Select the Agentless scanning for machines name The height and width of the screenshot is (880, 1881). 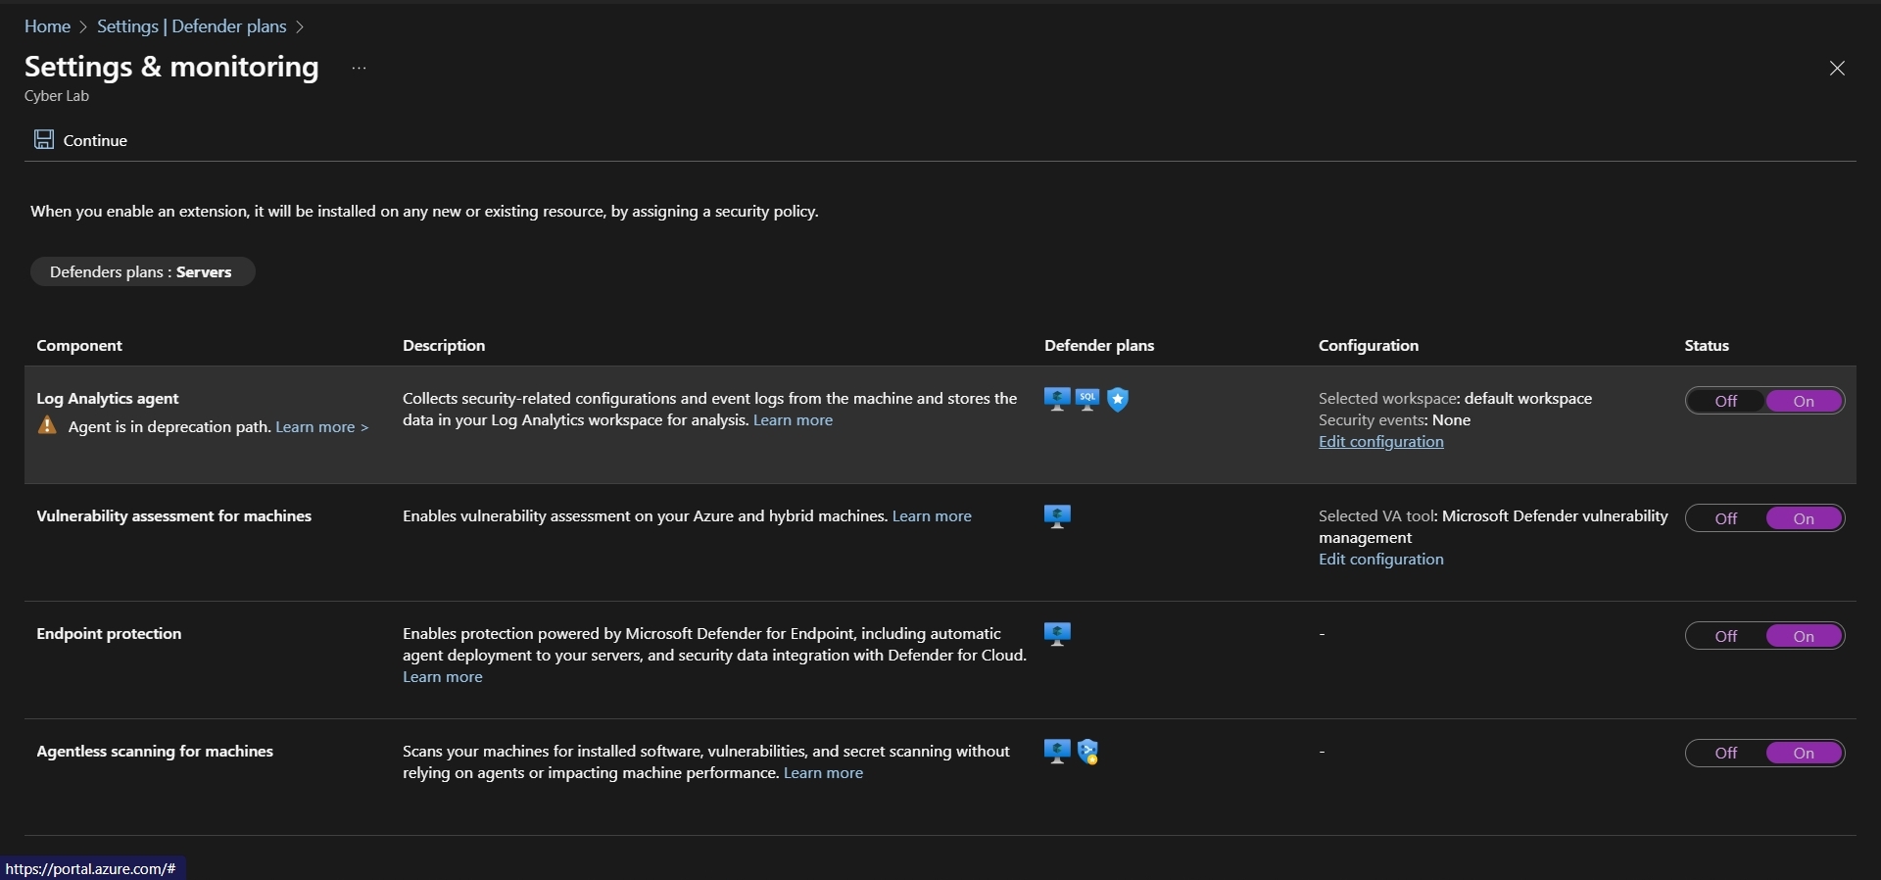155,751
